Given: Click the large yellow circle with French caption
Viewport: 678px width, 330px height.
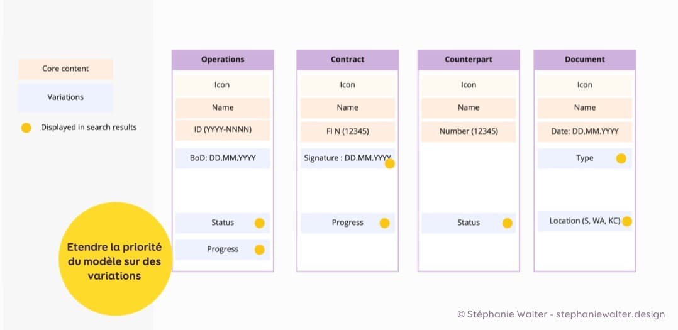Looking at the screenshot, I should (x=114, y=259).
